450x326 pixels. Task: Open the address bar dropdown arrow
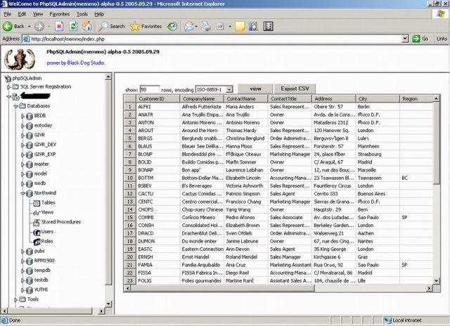tap(405, 39)
